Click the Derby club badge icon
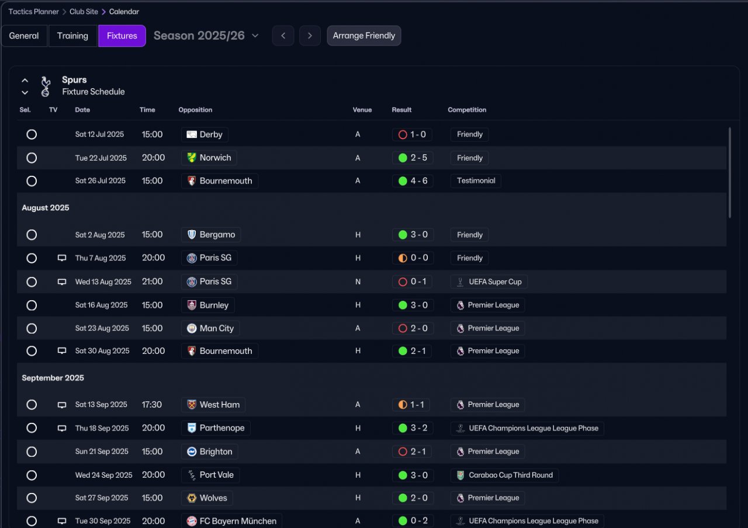The height and width of the screenshot is (528, 748). coord(192,135)
